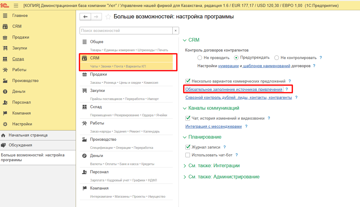Open Настройки in the left sidebar menu

[22, 124]
